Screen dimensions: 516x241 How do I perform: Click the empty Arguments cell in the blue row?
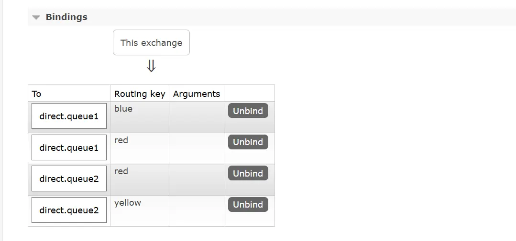pos(197,117)
